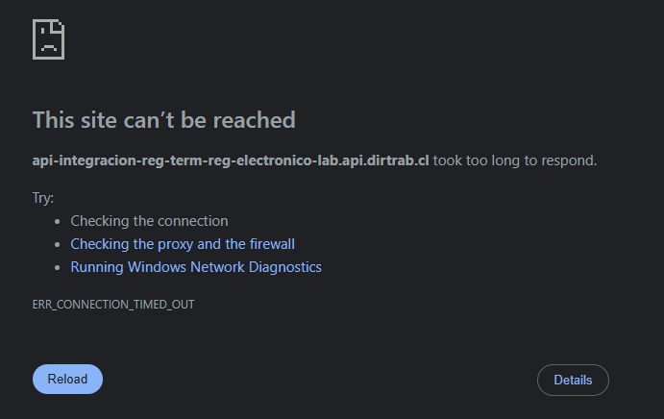Click the ERR_CONNECTION_TIMED_OUT error code
Image resolution: width=664 pixels, height=419 pixels.
click(x=113, y=304)
